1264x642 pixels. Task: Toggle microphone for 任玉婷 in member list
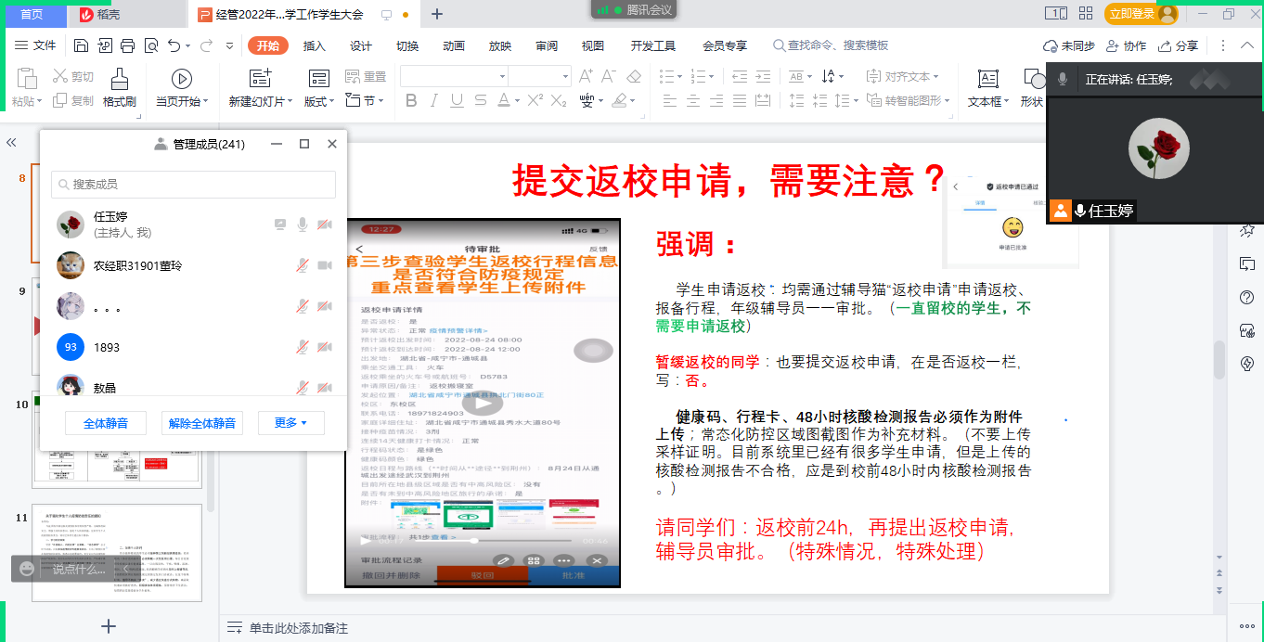(303, 224)
